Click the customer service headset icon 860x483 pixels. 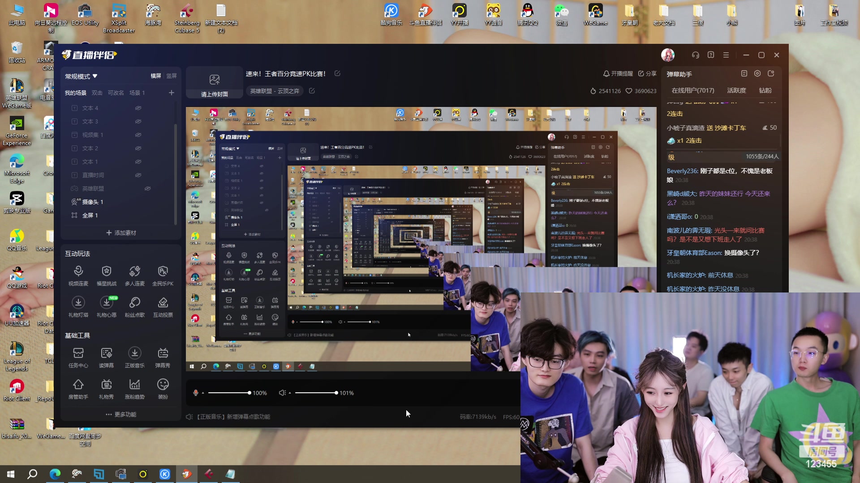coord(696,55)
